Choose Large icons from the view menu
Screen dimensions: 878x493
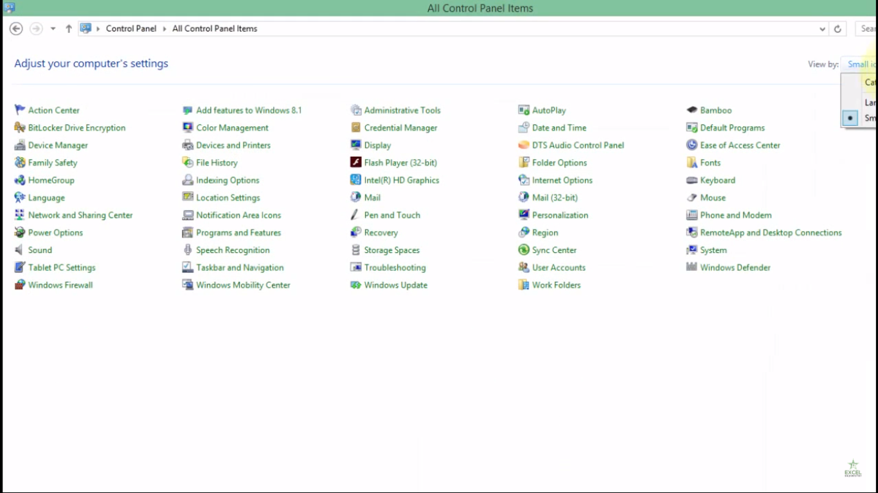(x=859, y=103)
